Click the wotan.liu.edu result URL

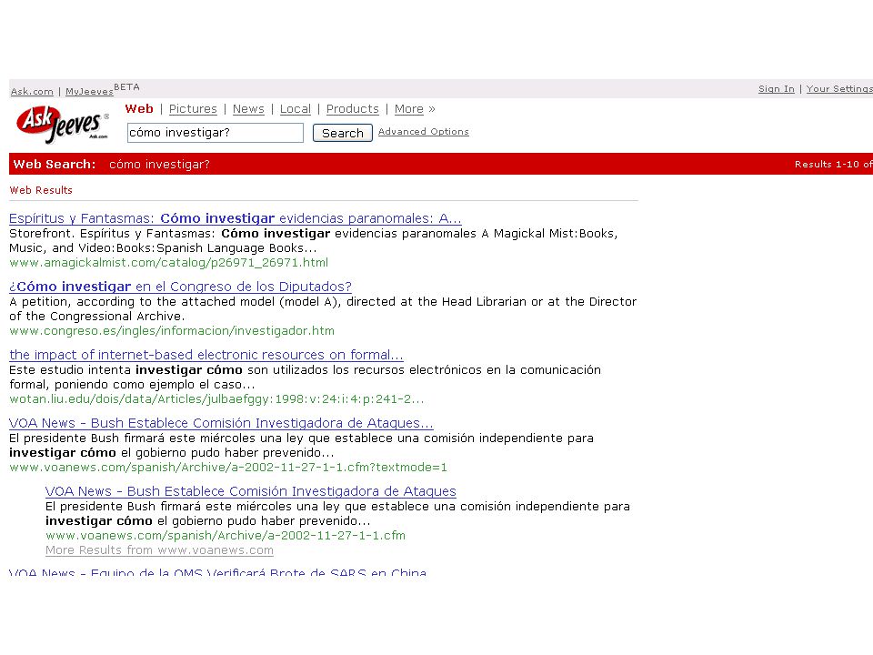(216, 398)
